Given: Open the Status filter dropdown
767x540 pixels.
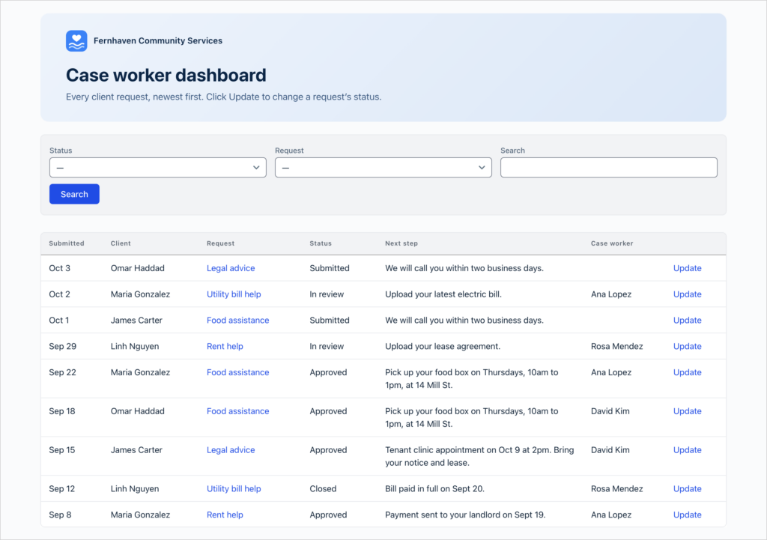Looking at the screenshot, I should [157, 167].
